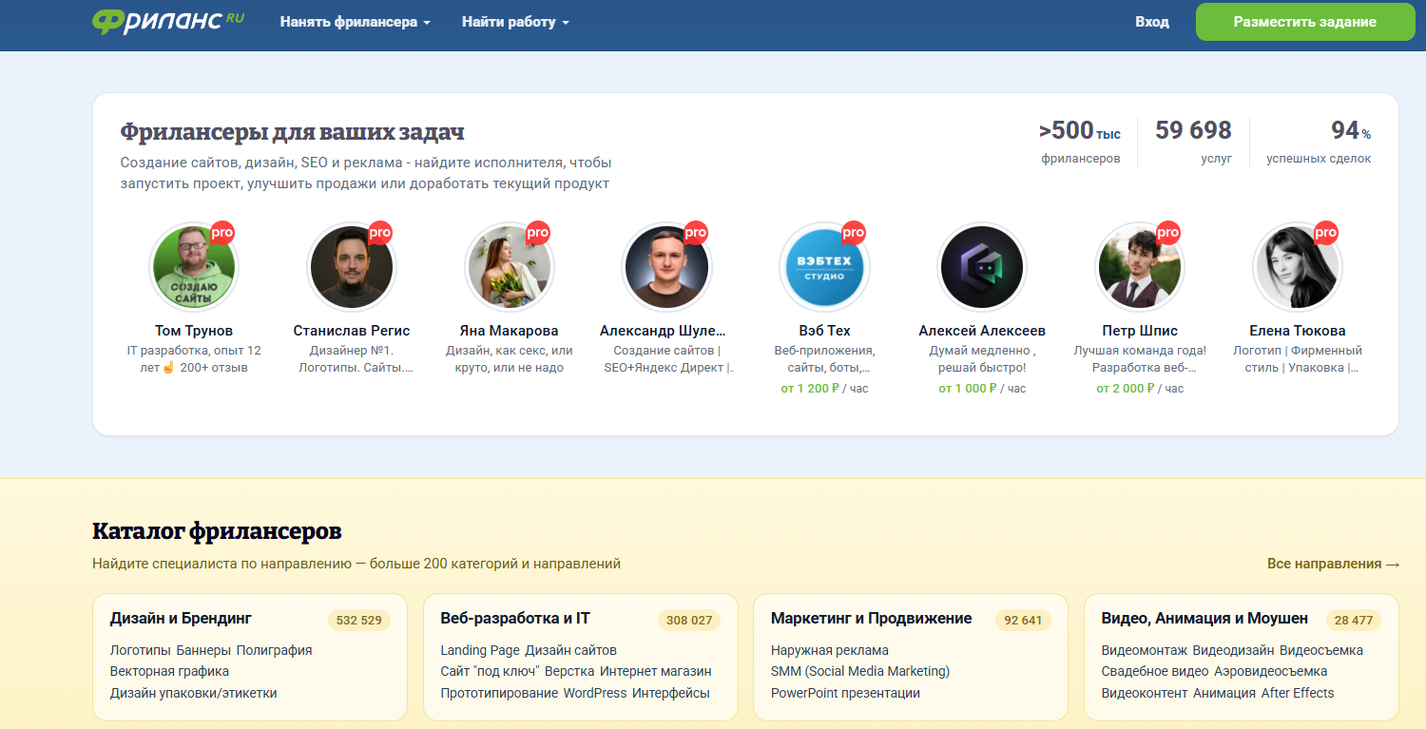Viewport: 1426px width, 729px height.
Task: Open the Дизайн и Брендинг category
Action: coord(181,619)
